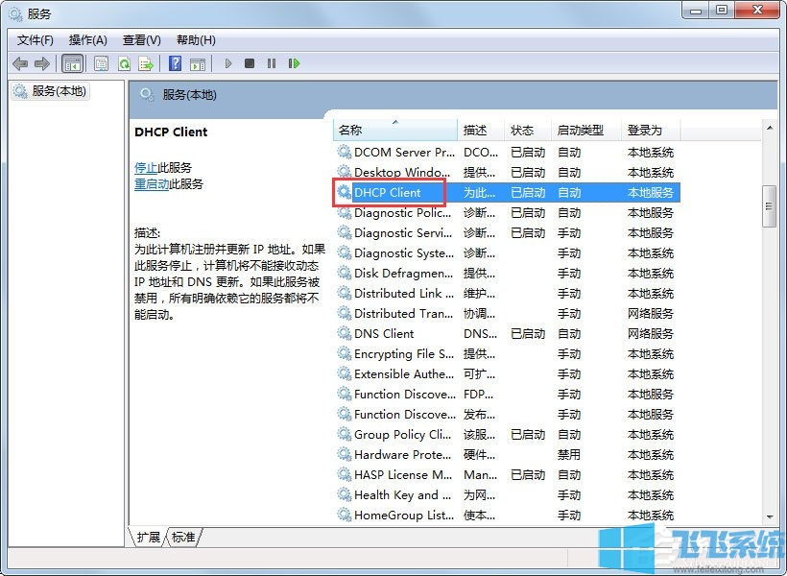Toggle the console tree pane icon

73,63
